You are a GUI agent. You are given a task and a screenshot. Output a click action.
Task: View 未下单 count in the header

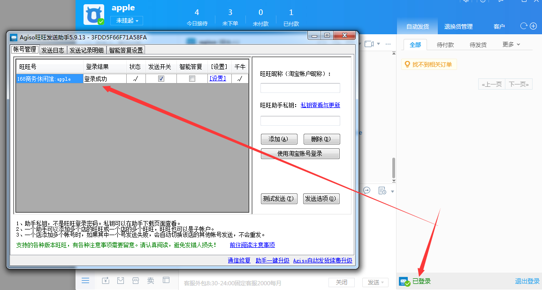click(x=230, y=17)
